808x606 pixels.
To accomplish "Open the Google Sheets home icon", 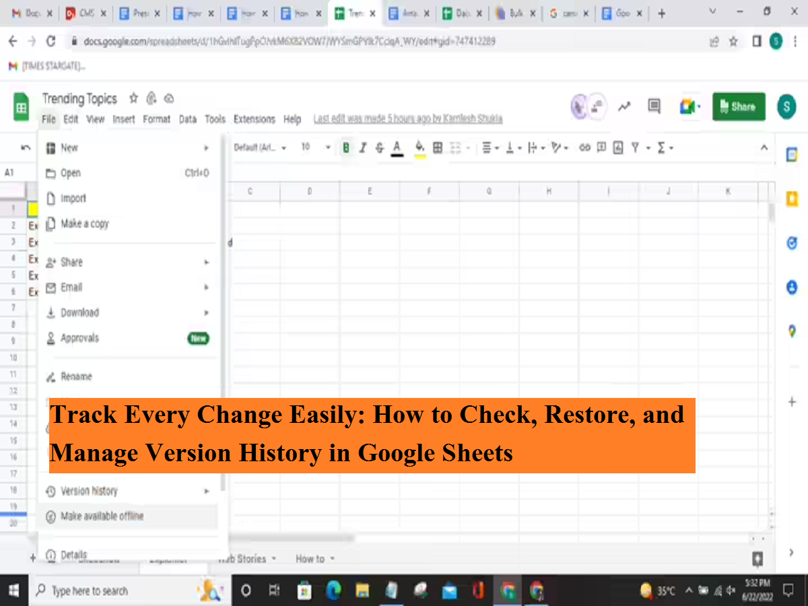I will [22, 107].
